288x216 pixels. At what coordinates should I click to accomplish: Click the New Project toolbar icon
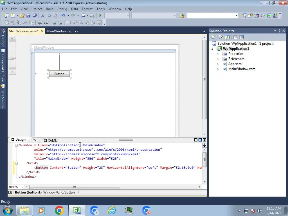click(7, 16)
